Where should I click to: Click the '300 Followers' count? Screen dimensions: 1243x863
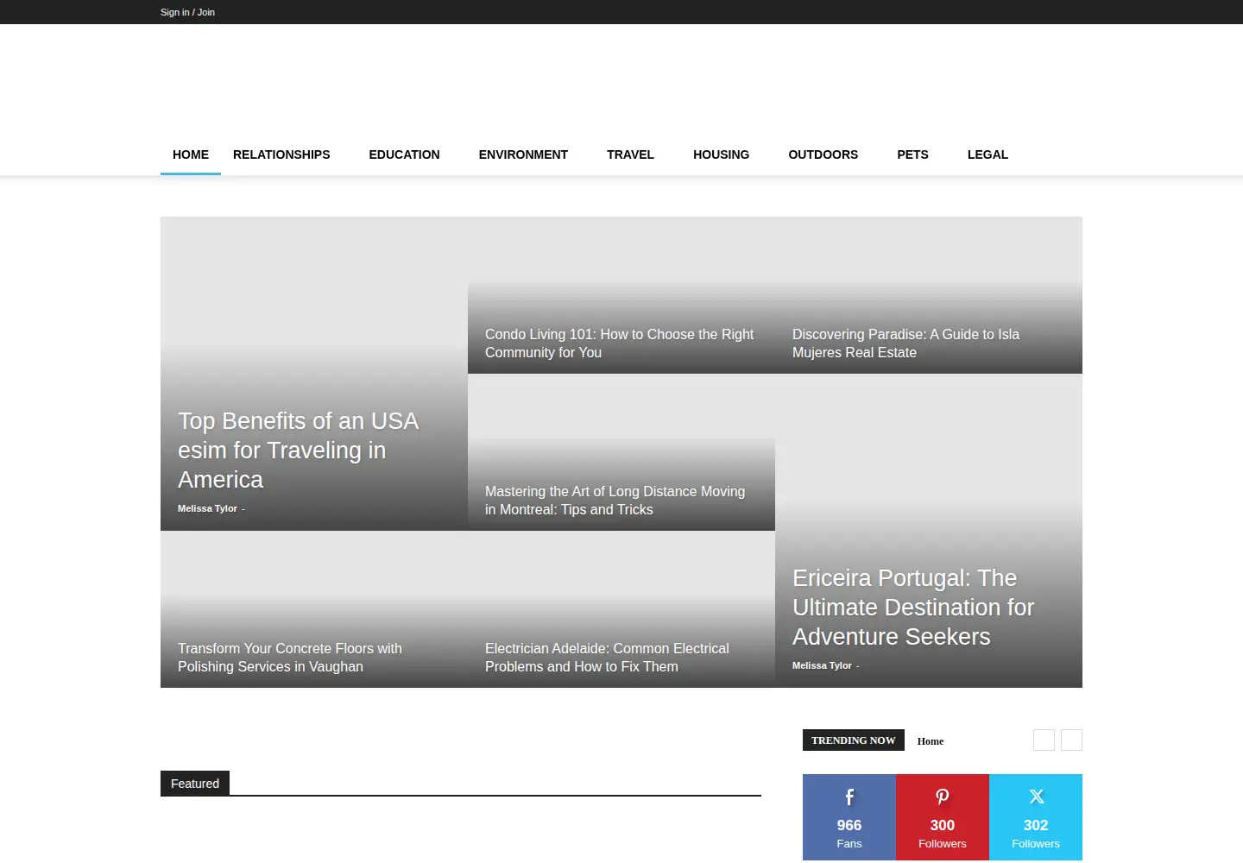click(x=943, y=834)
